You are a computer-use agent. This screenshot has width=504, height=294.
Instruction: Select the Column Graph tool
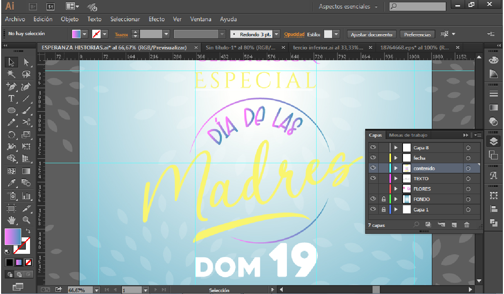[x=26, y=196]
